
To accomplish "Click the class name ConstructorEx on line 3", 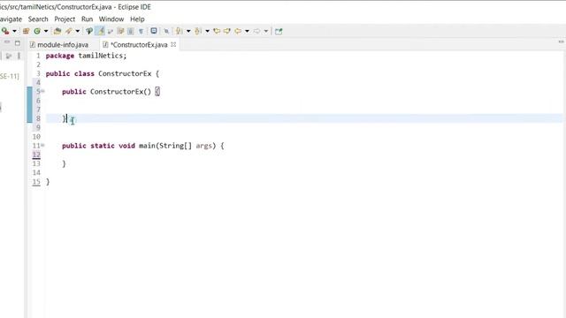I will [x=125, y=73].
